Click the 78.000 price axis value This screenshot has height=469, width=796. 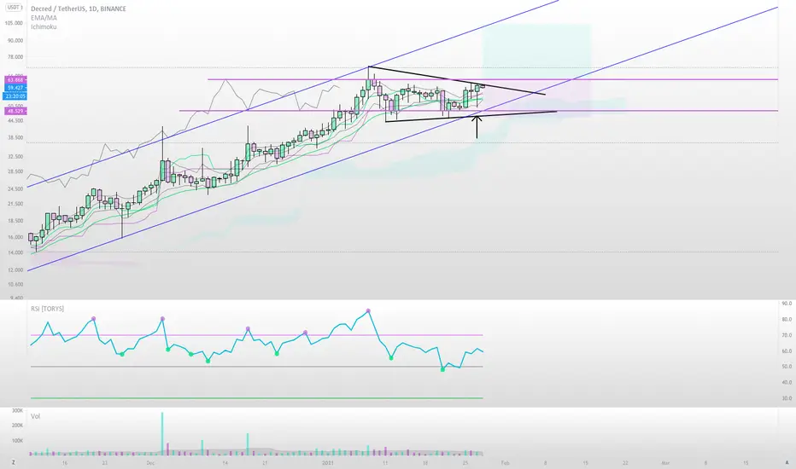(15, 57)
